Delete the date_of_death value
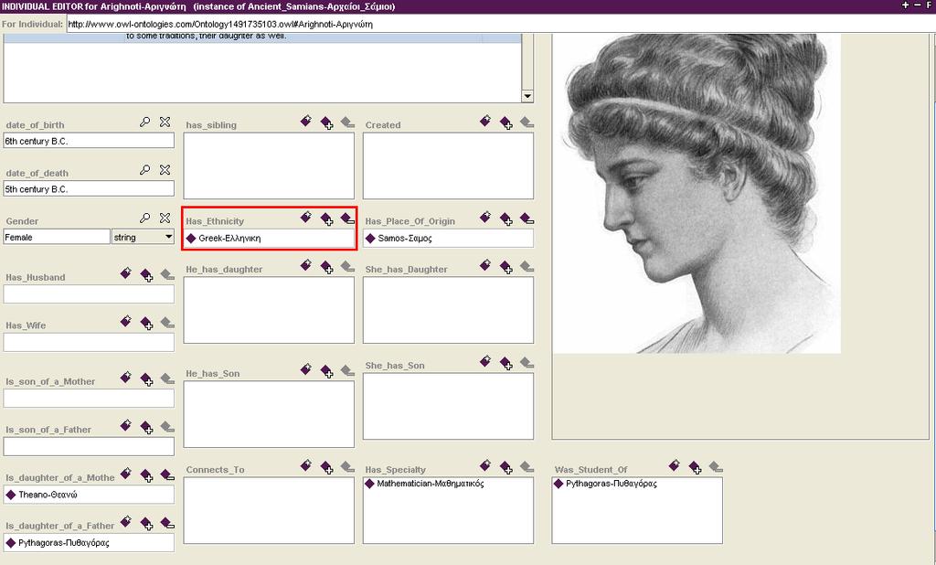The height and width of the screenshot is (565, 936). click(165, 170)
